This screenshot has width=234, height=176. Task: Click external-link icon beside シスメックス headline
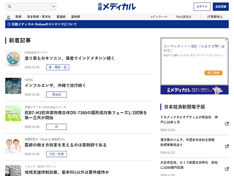[x=227, y=124]
